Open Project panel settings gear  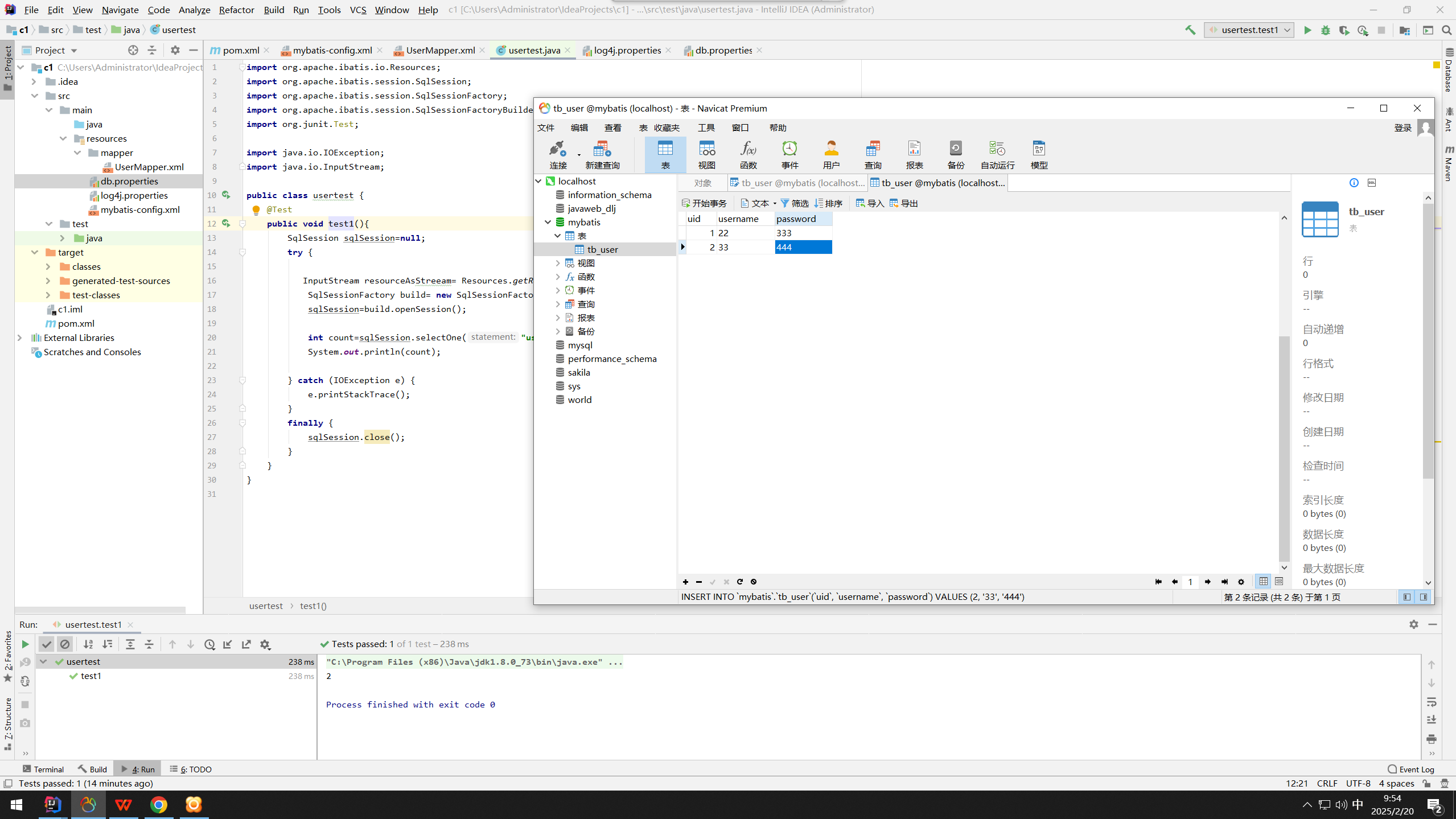[175, 50]
